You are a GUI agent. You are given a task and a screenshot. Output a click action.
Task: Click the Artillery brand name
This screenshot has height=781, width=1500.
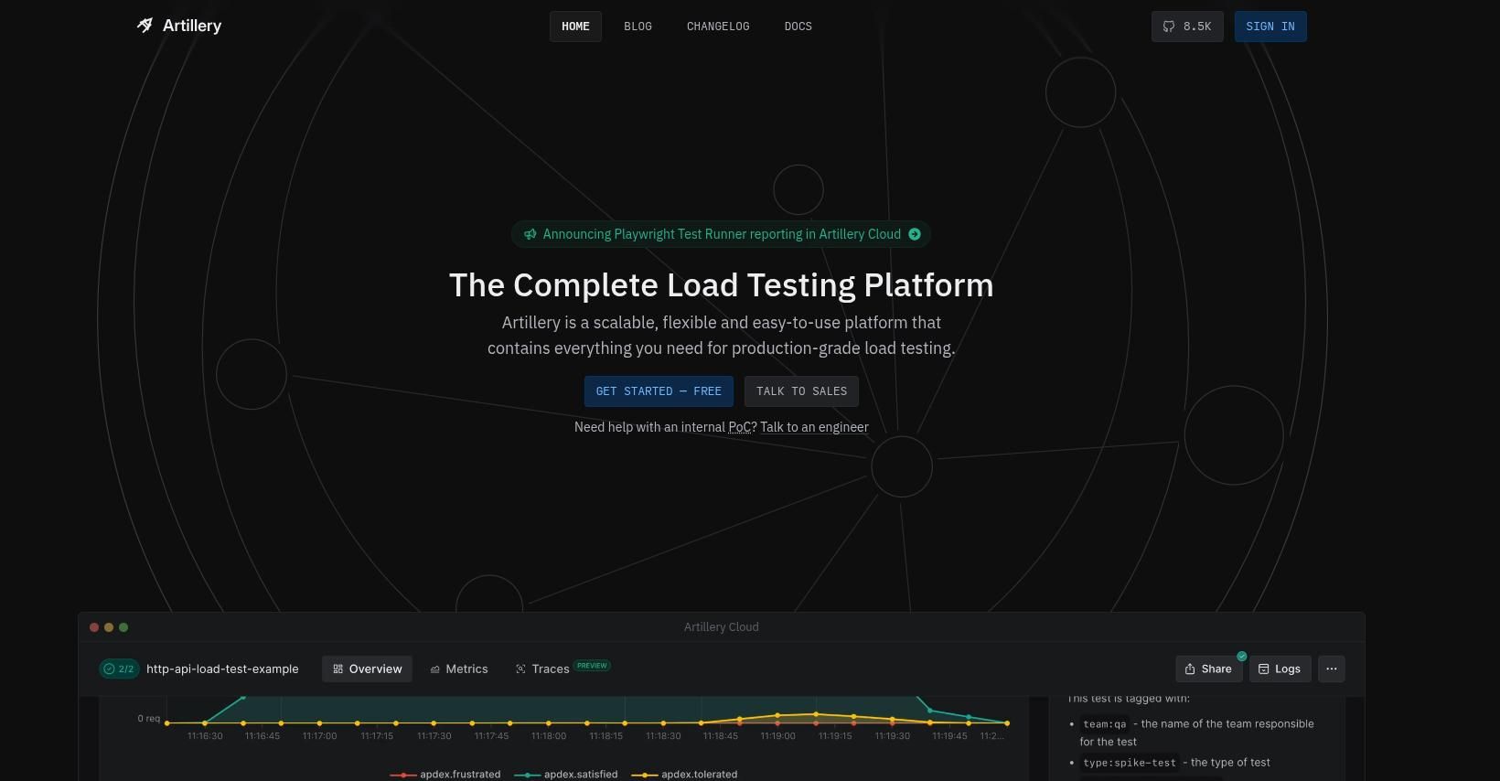click(192, 26)
